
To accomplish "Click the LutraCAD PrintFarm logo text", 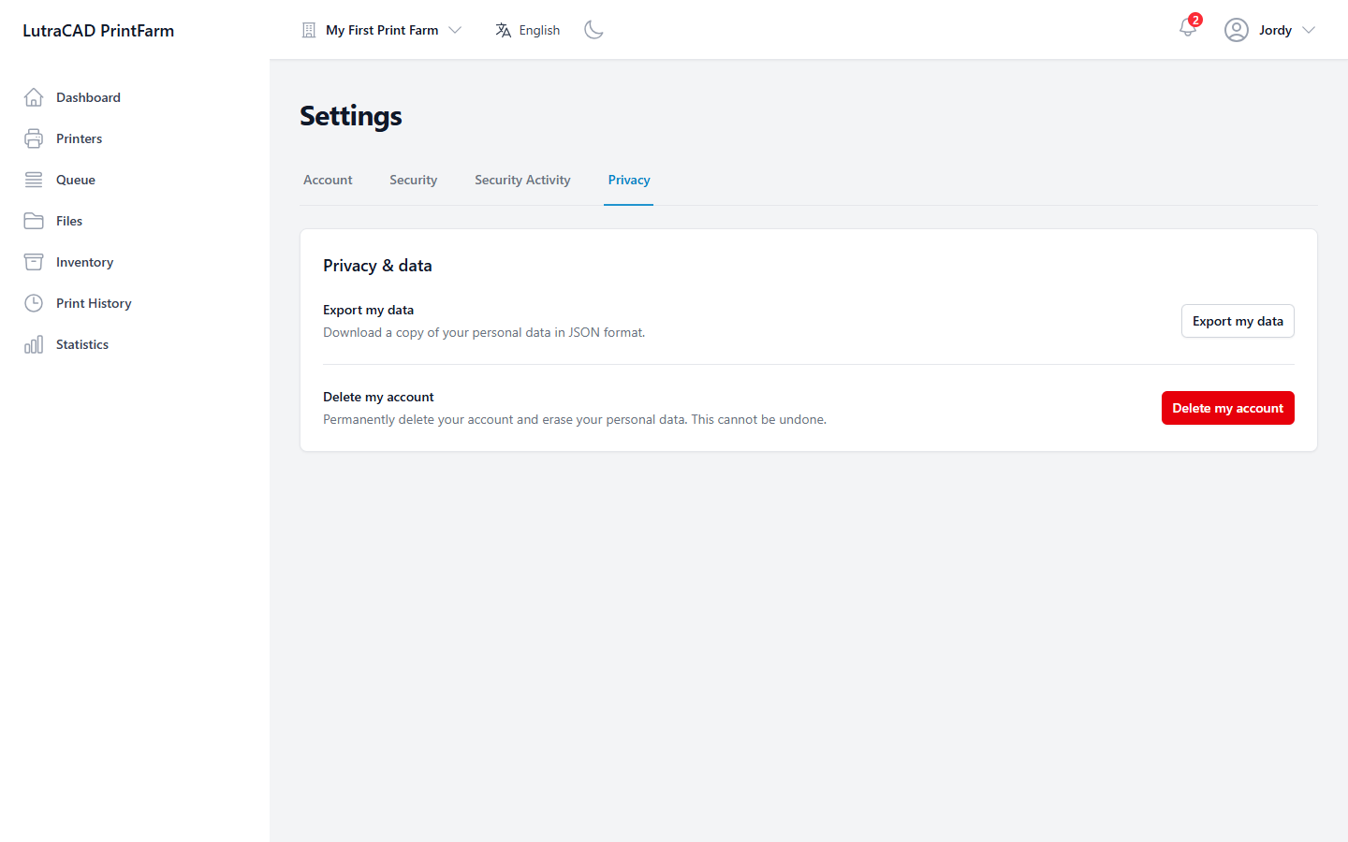I will (x=98, y=31).
